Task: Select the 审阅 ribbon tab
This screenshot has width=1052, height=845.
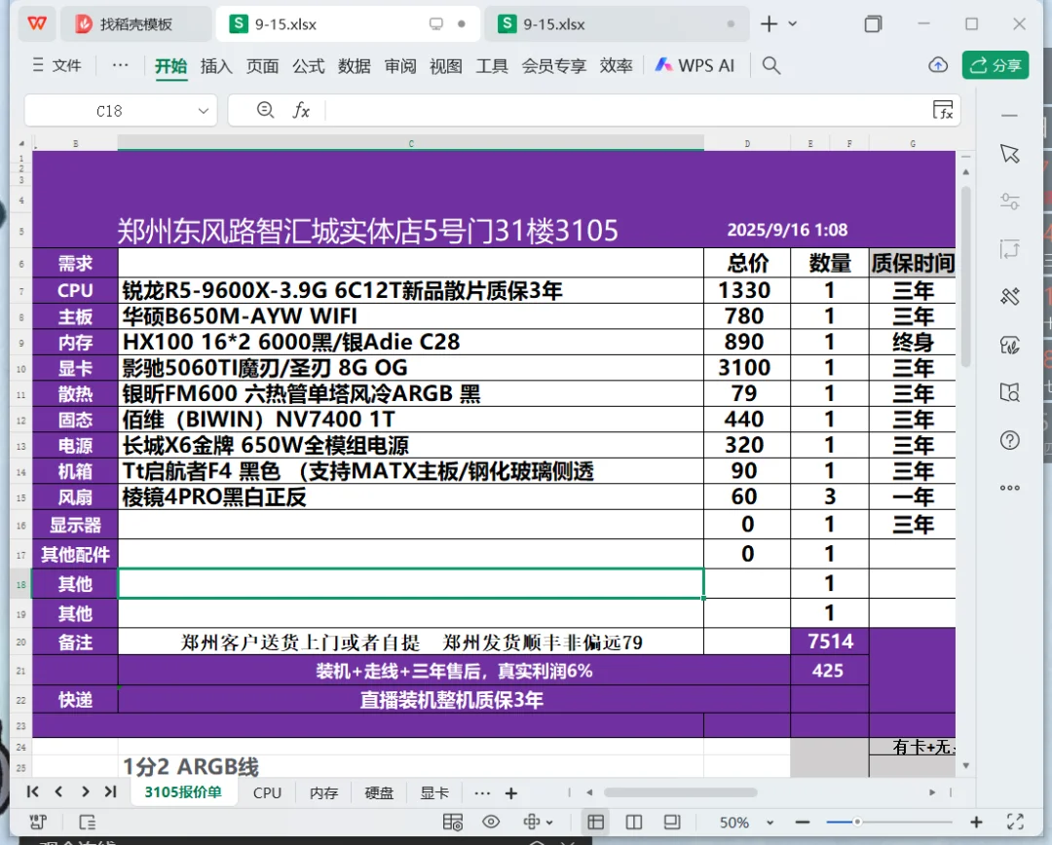Action: pos(400,66)
